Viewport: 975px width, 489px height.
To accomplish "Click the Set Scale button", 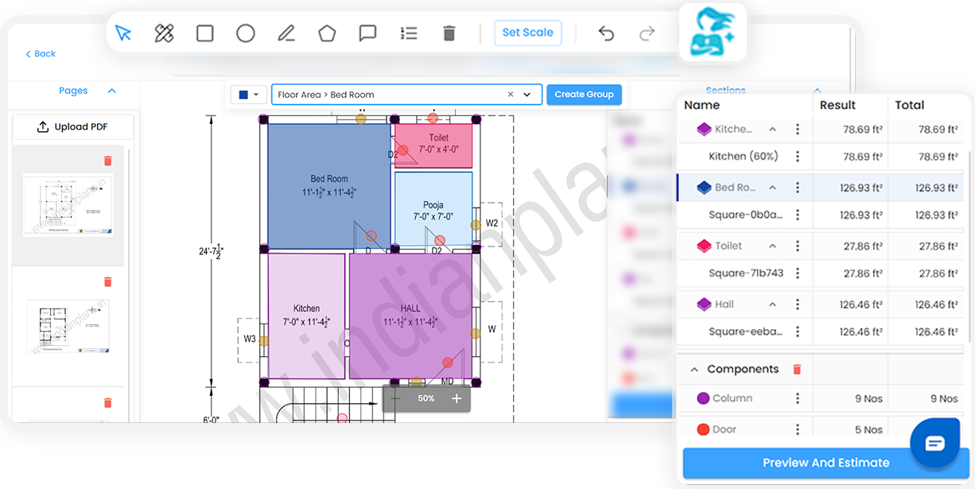I will 528,33.
